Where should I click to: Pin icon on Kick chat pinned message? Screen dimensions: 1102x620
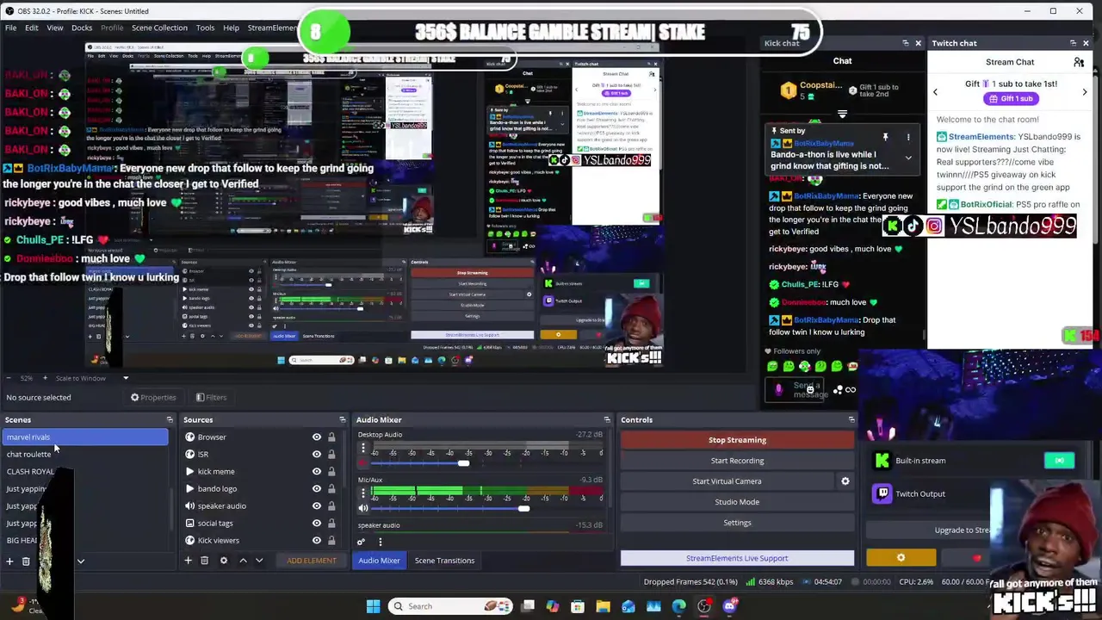tap(885, 137)
